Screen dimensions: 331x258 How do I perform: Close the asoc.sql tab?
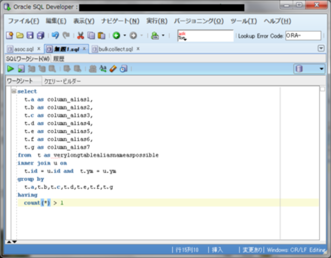[39, 49]
